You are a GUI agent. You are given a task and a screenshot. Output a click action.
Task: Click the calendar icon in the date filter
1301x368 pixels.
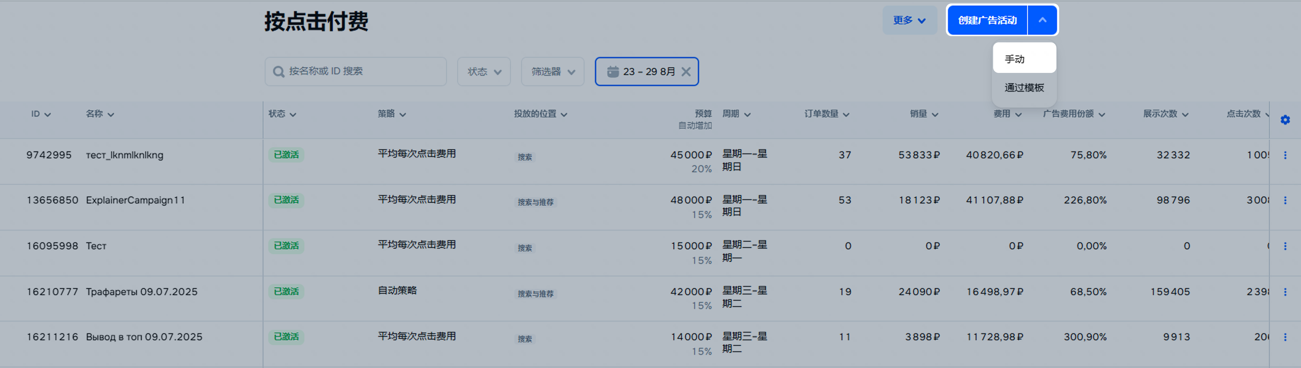(613, 72)
